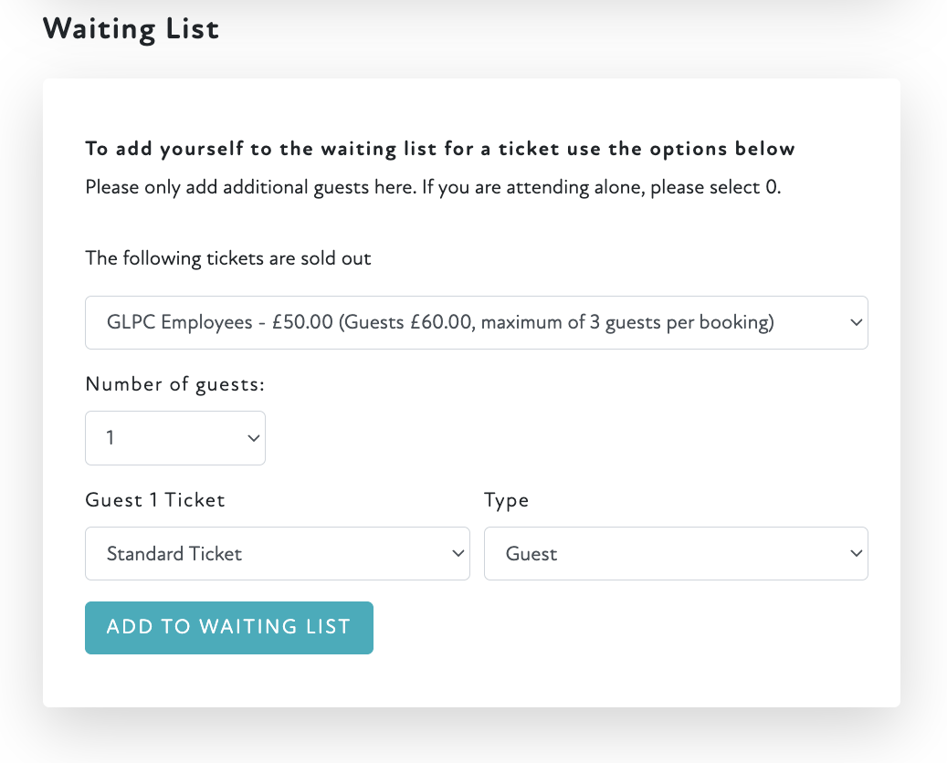Click the chevron arrow on the guests count selector
This screenshot has width=947, height=763.
(253, 438)
